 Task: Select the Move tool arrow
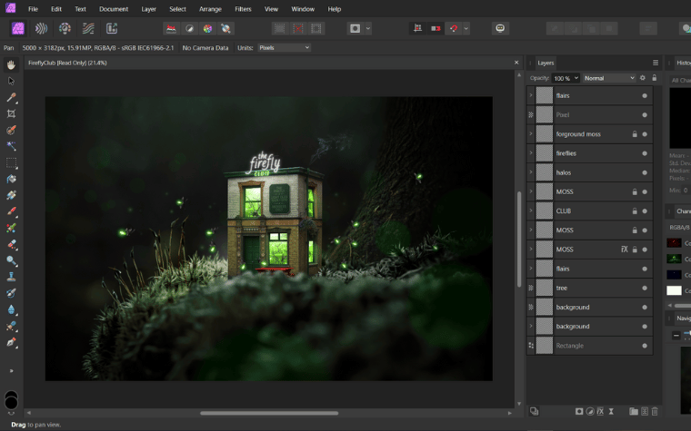click(x=11, y=82)
